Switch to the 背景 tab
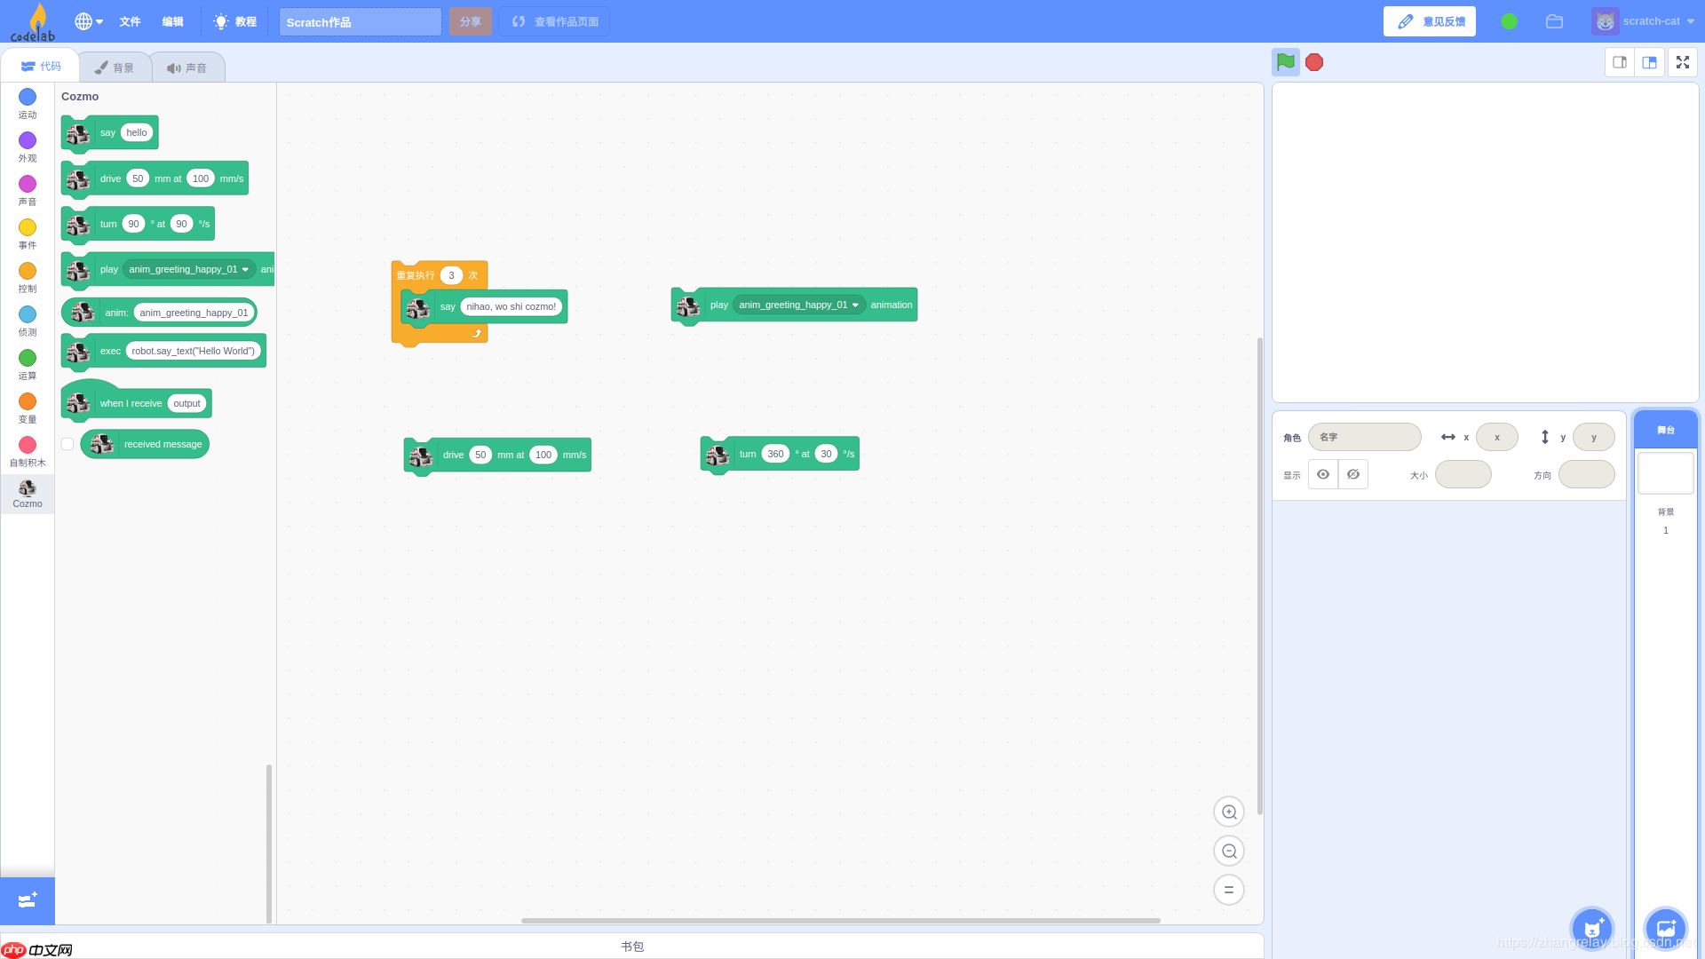Screen dimensions: 1705x959 pos(115,66)
